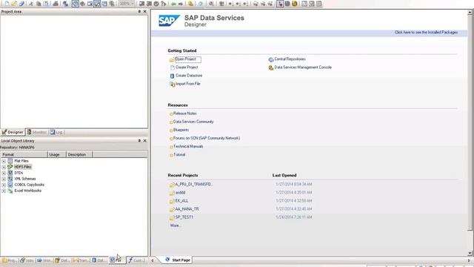The image size is (474, 267).
Task: Click the Open folder toolbar icon
Action: tap(14, 4)
